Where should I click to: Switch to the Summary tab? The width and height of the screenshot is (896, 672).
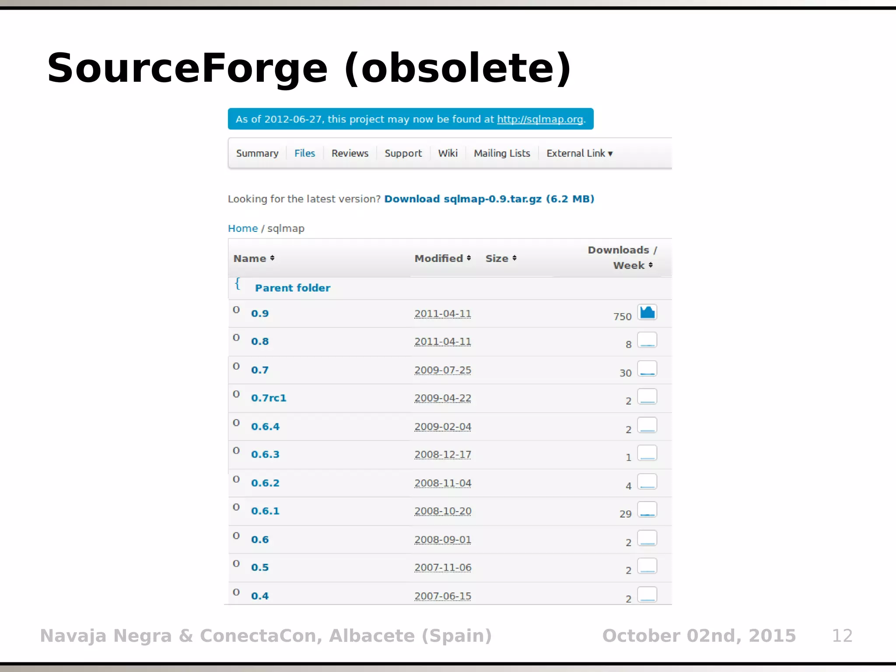[257, 154]
